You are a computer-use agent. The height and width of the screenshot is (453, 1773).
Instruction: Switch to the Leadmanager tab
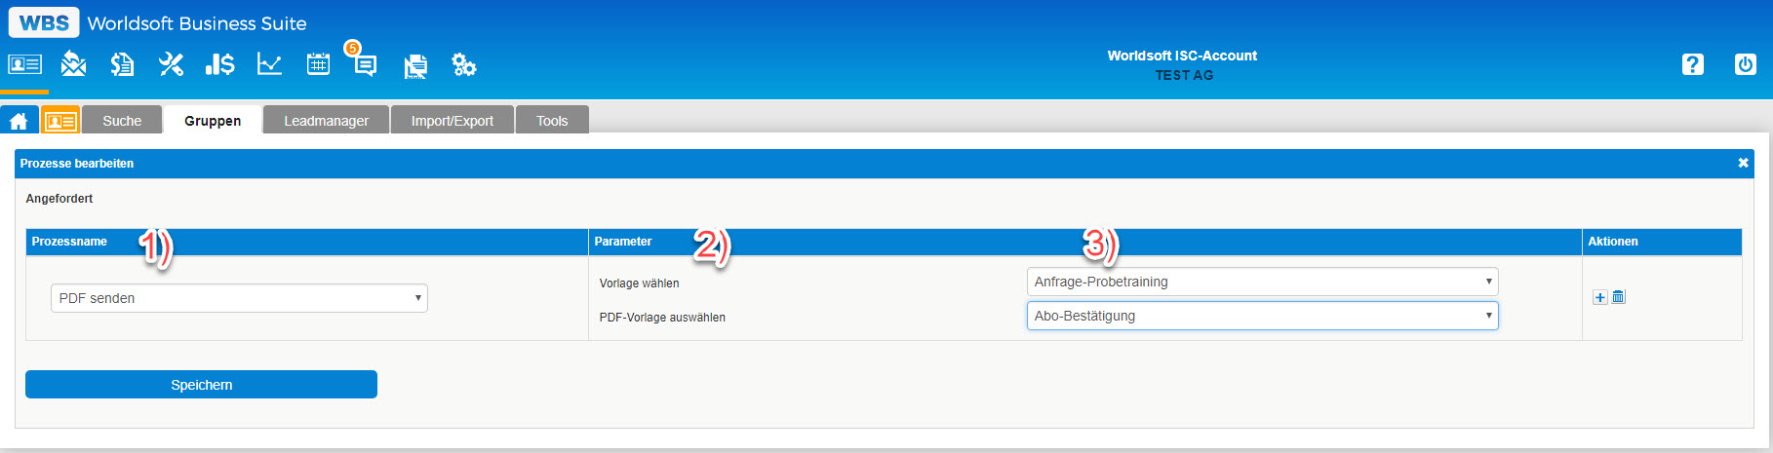tap(326, 121)
